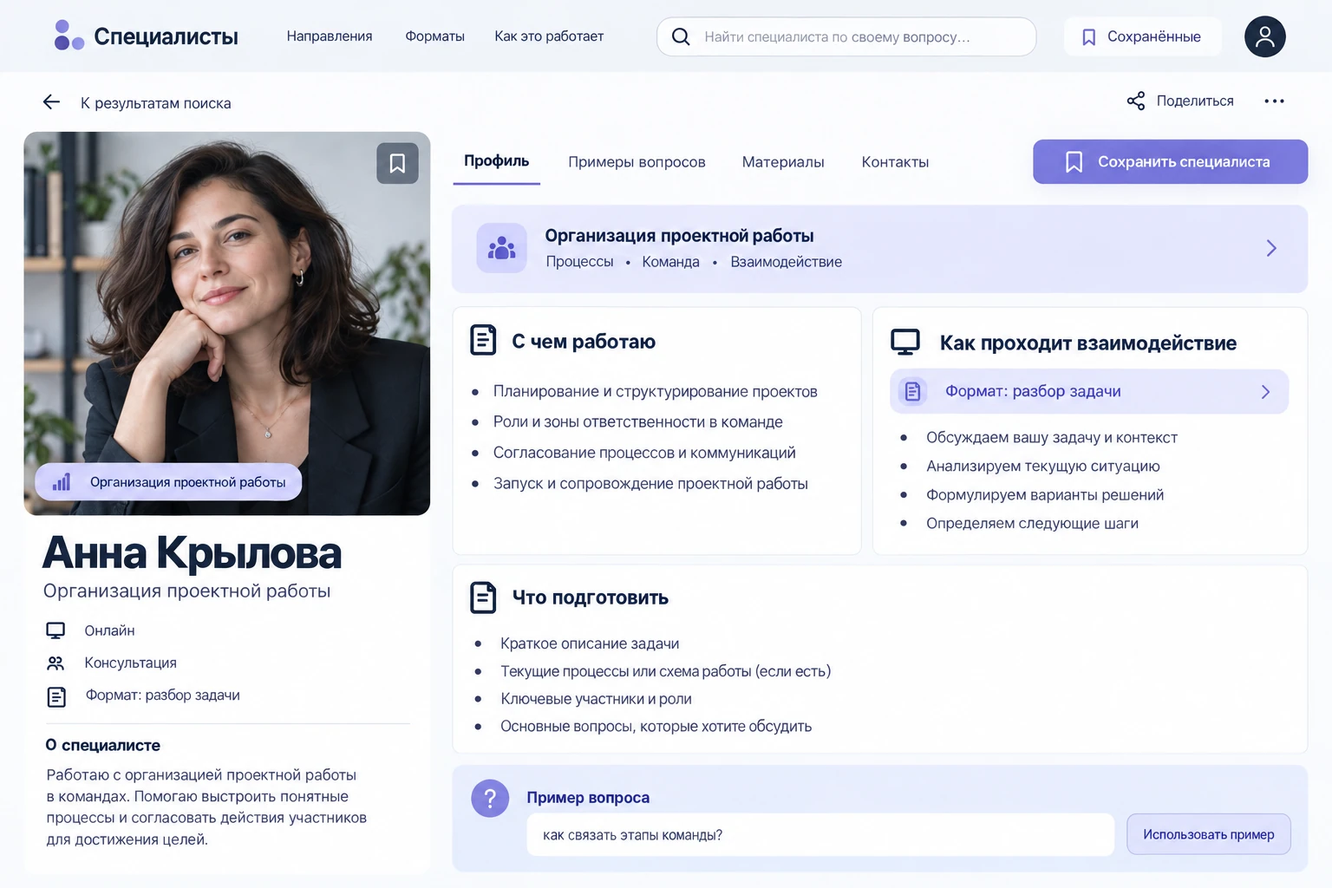This screenshot has height=888, width=1332.
Task: Click the specialist search input field
Action: (846, 36)
